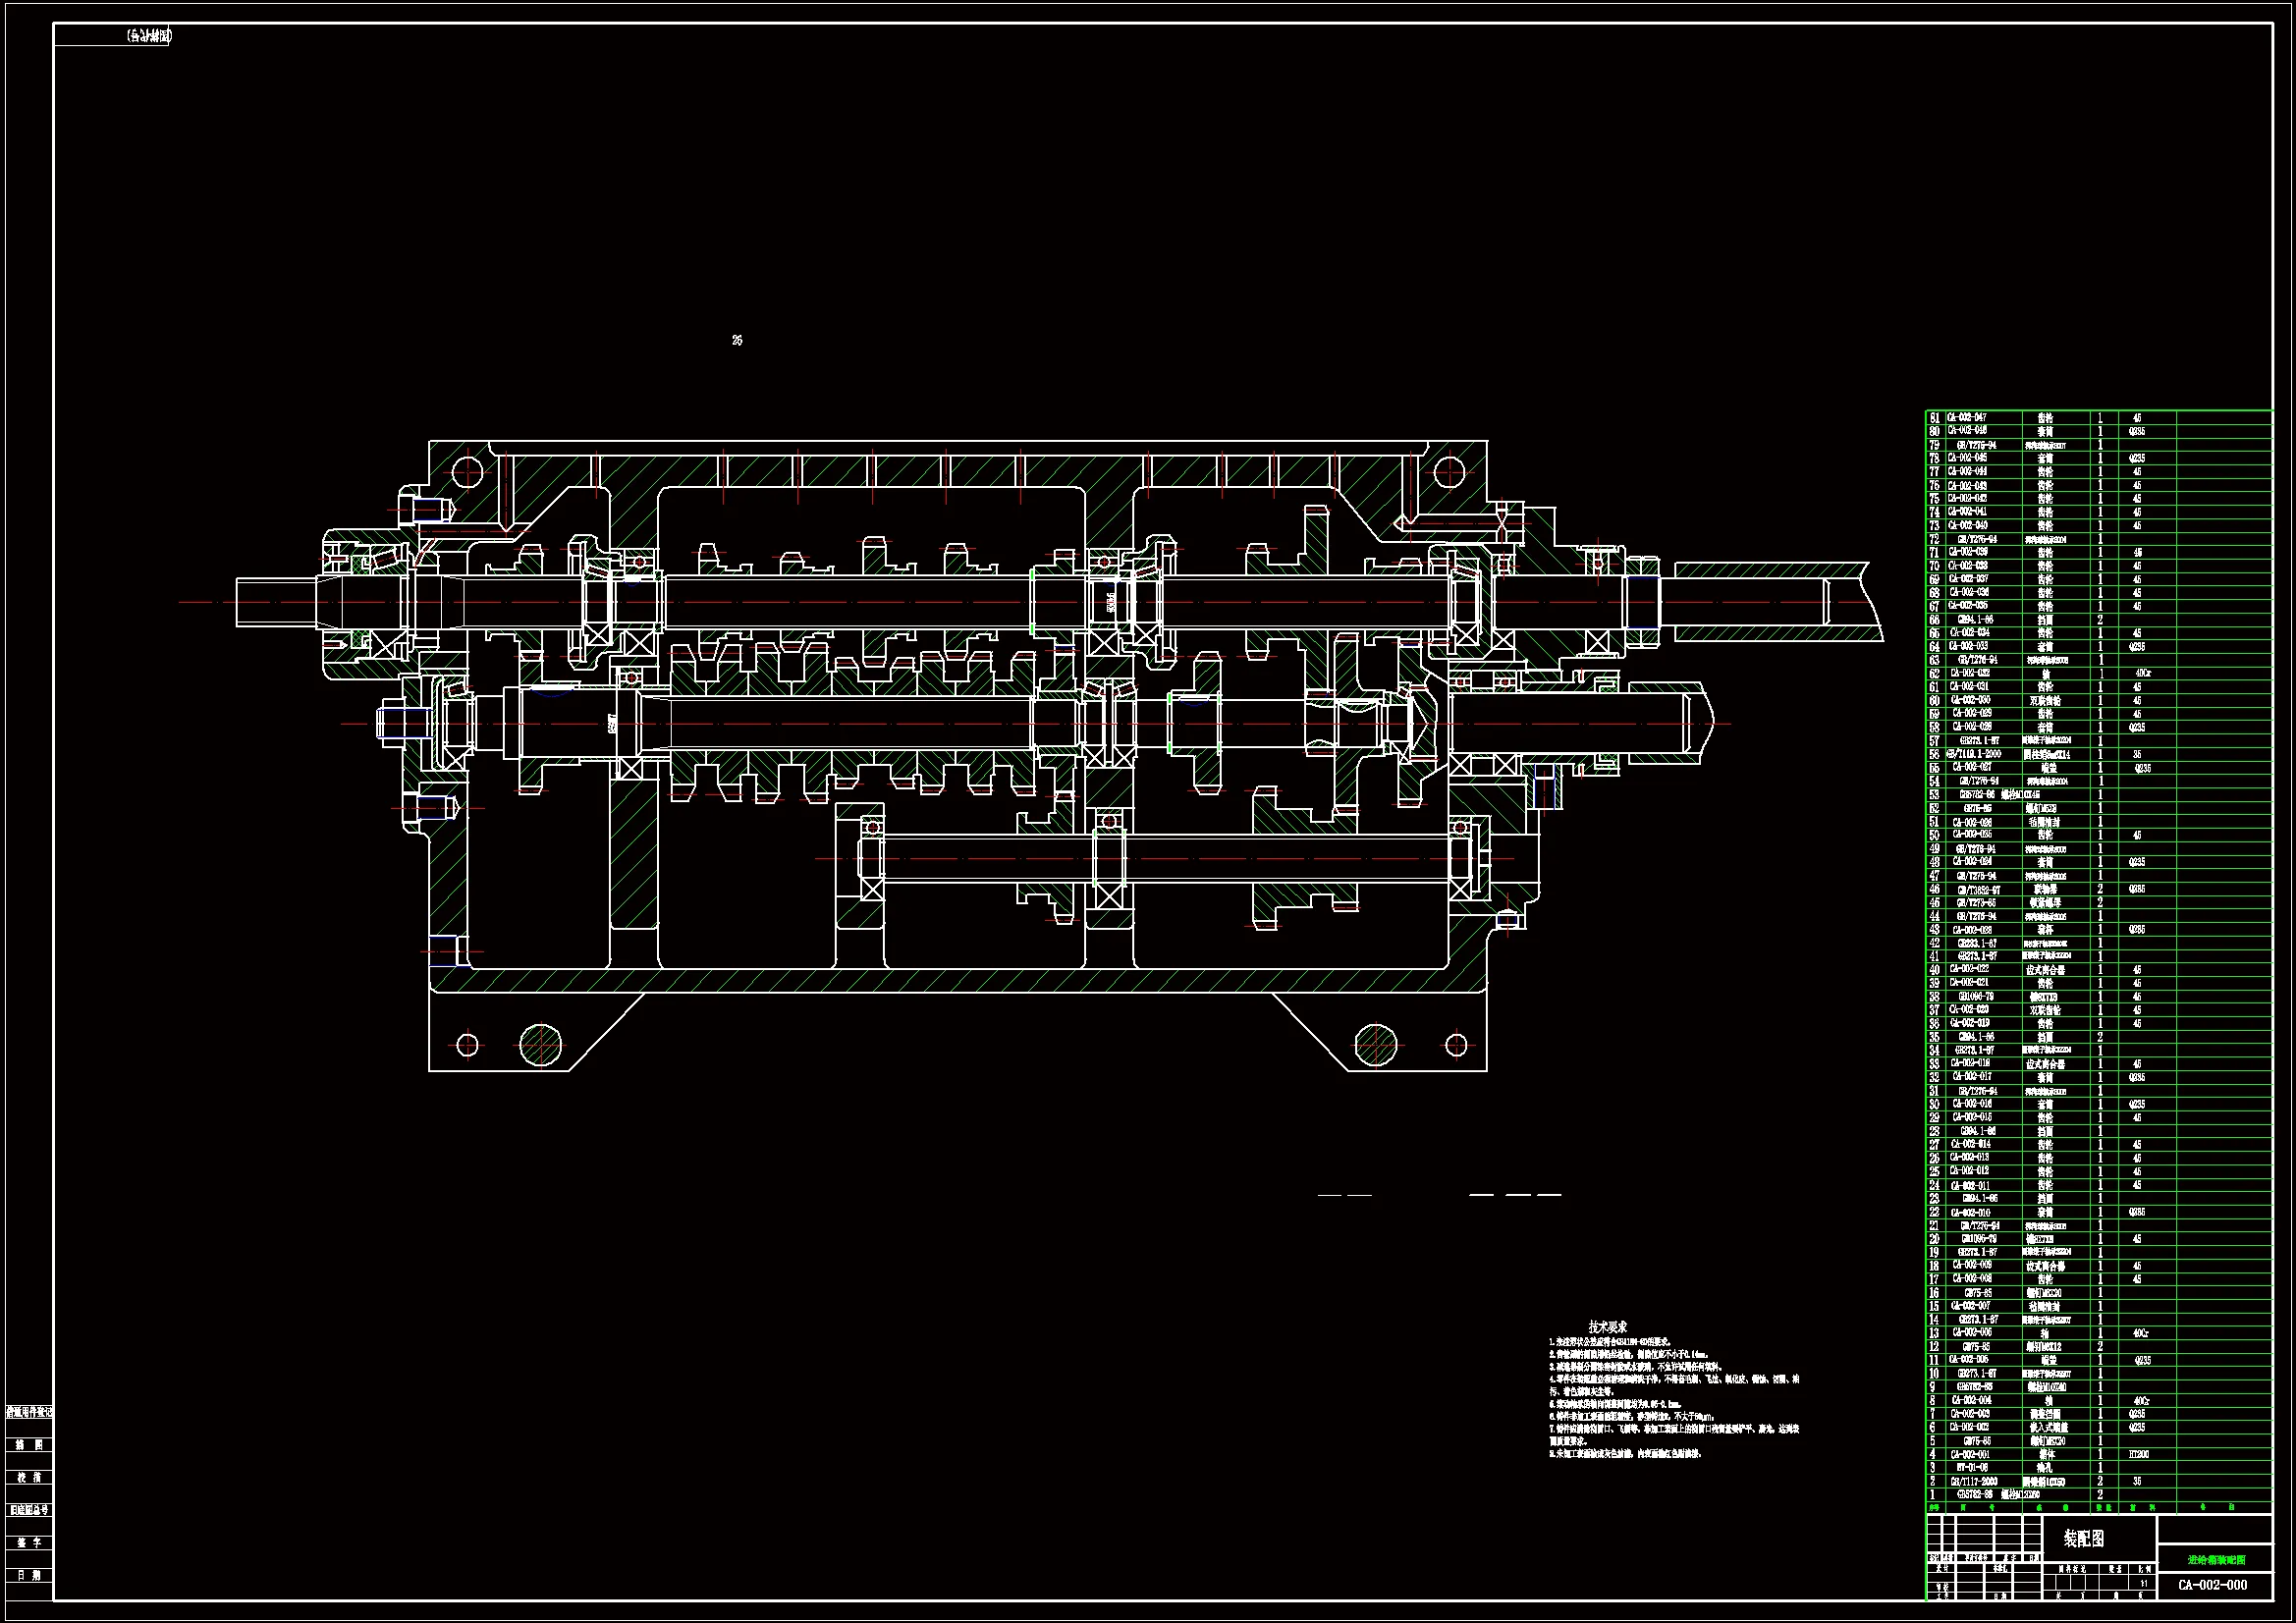
Task: Click the CA-002-000 drawing number cell
Action: tap(2213, 1585)
